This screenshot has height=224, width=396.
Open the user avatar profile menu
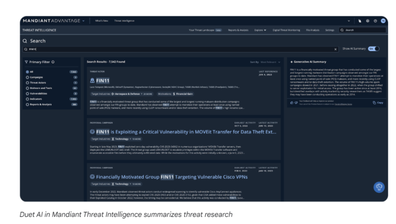tap(383, 21)
